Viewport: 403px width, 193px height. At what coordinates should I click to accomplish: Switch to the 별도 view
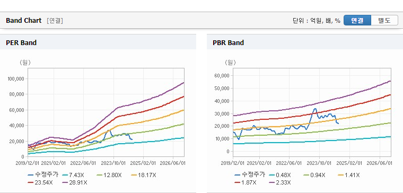(x=384, y=20)
